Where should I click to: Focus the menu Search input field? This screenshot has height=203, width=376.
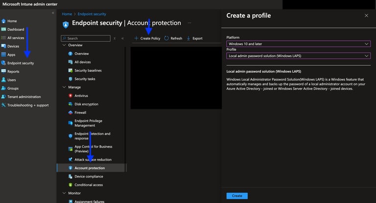pos(86,38)
